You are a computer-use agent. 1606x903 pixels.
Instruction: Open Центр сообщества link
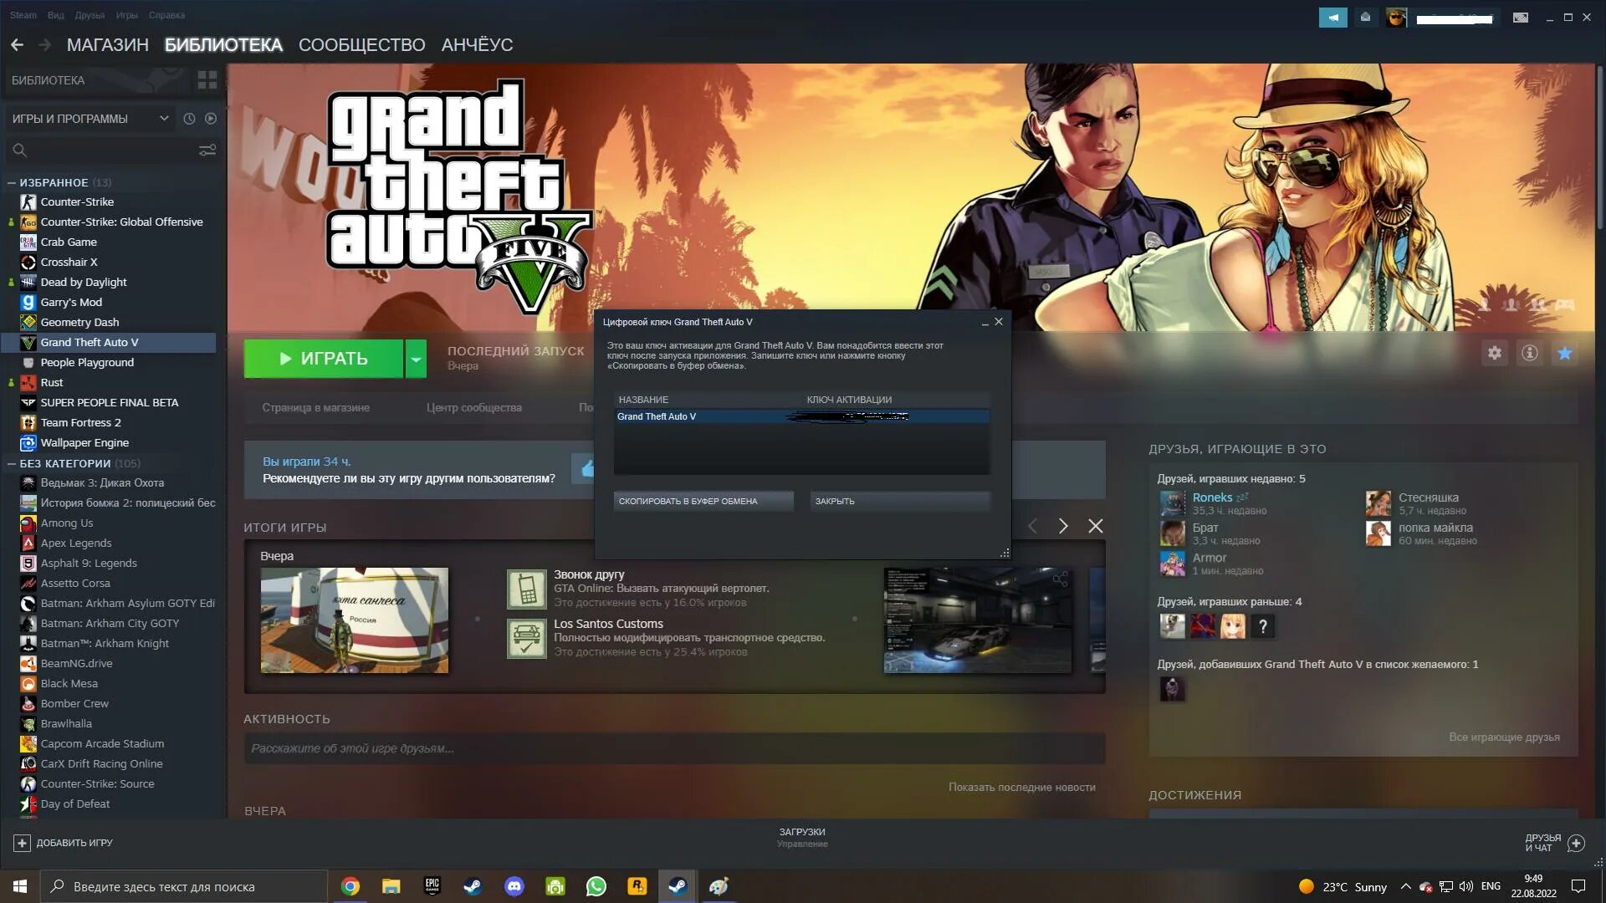pyautogui.click(x=474, y=408)
